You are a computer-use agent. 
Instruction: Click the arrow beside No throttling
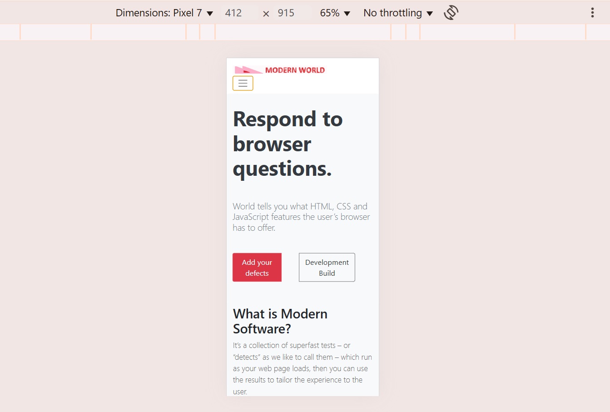click(x=430, y=13)
